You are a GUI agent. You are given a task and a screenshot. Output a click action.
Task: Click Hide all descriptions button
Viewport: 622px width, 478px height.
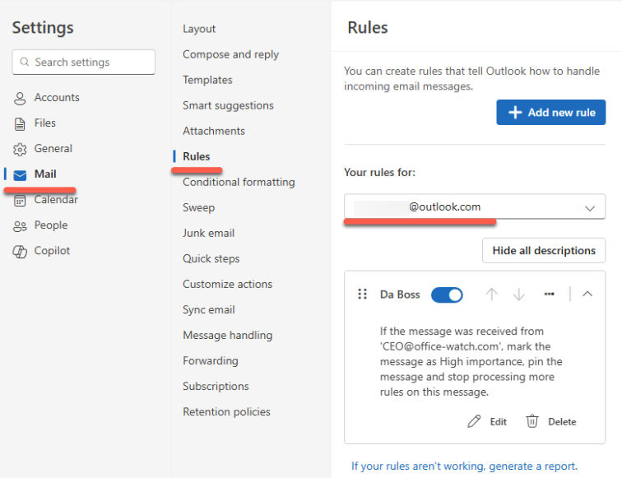(x=544, y=250)
